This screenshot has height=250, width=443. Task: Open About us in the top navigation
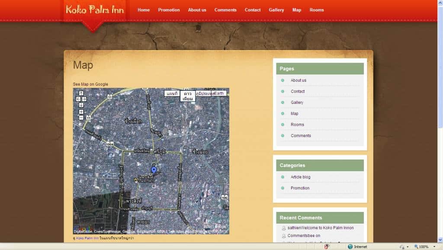coord(197,10)
